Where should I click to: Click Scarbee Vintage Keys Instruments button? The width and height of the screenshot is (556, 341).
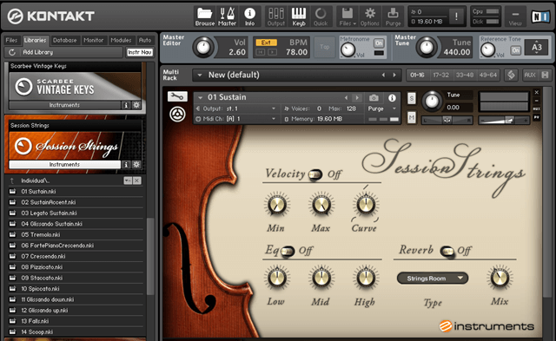coord(64,105)
